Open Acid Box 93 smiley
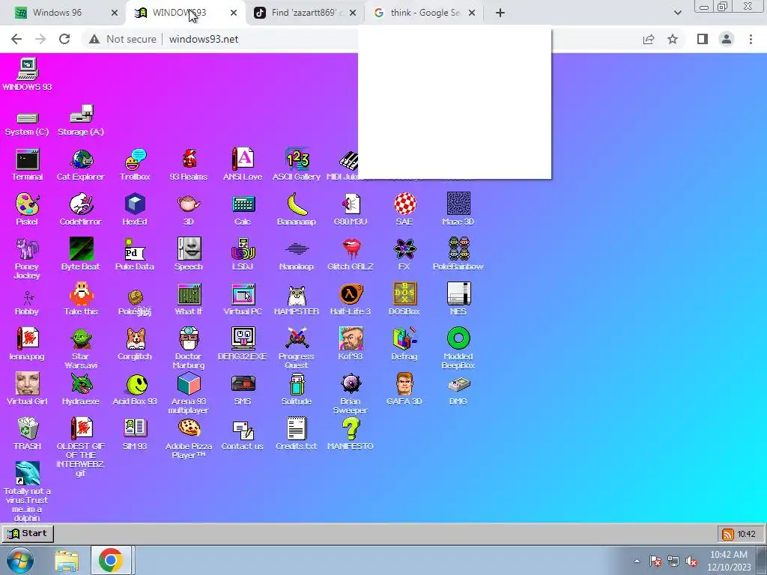The height and width of the screenshot is (575, 767). (135, 389)
